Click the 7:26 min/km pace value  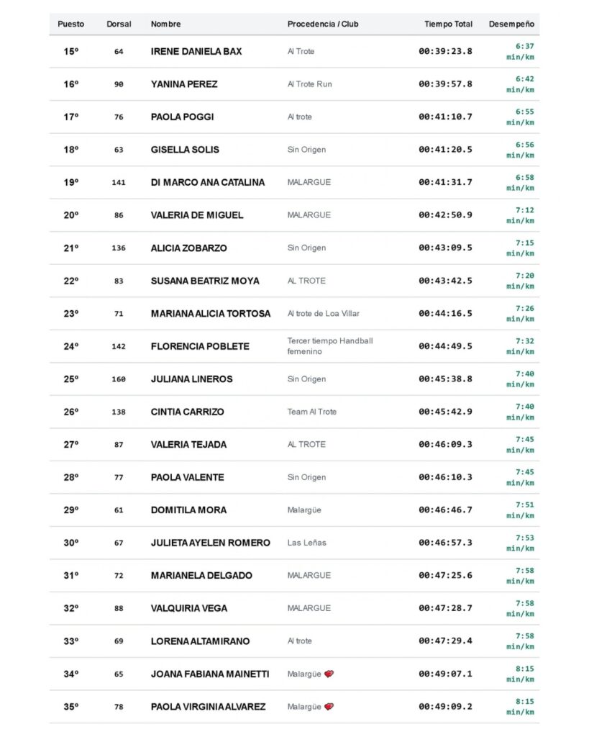[x=520, y=314]
